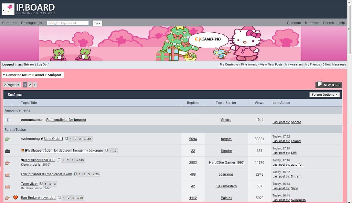This screenshot has height=203, width=352.
Task: Open HardC0re Gamer 1997 profile
Action: [x=226, y=163]
